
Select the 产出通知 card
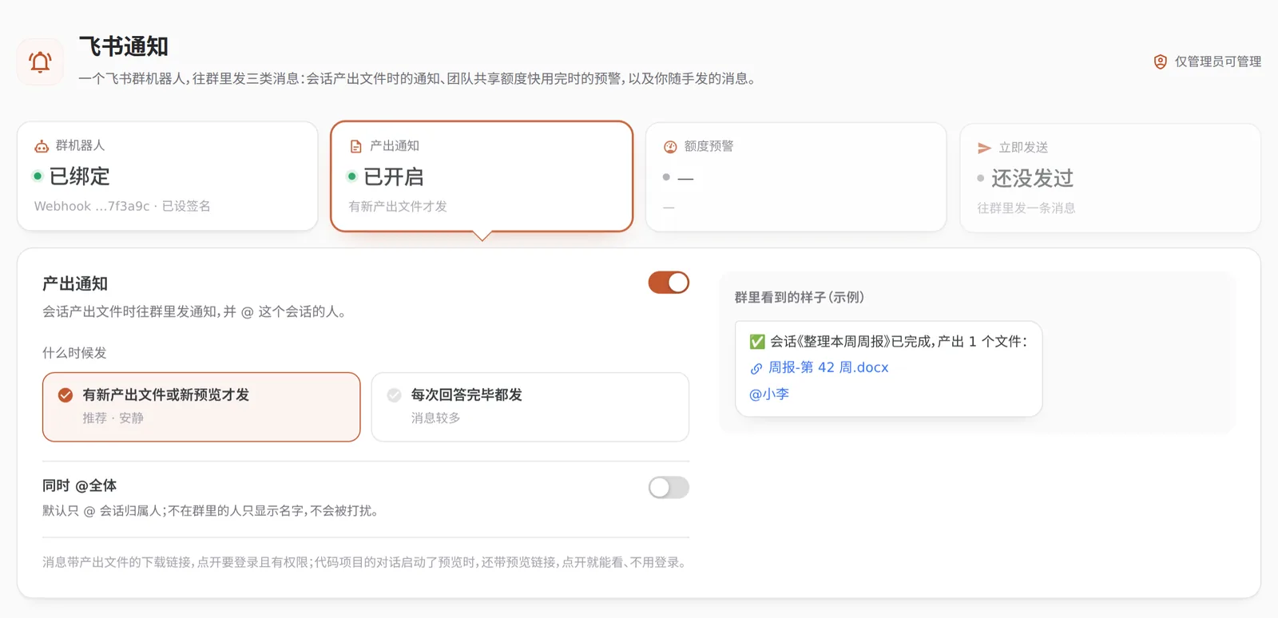point(482,176)
